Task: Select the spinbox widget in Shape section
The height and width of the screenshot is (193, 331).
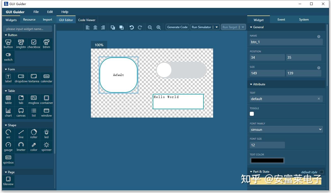Action: (8, 159)
